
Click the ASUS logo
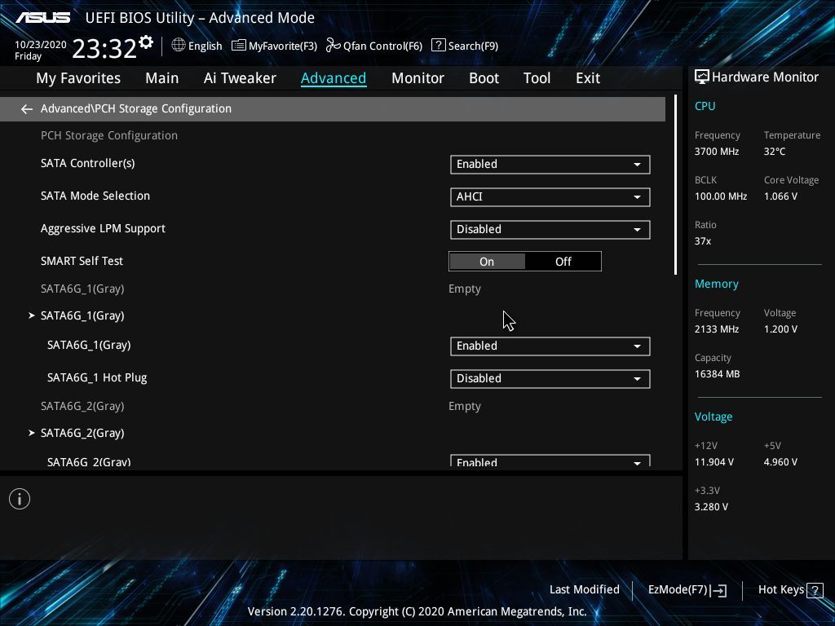(43, 18)
